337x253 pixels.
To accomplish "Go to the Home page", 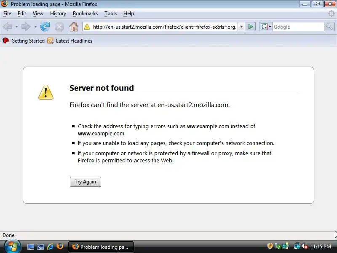I will point(73,27).
